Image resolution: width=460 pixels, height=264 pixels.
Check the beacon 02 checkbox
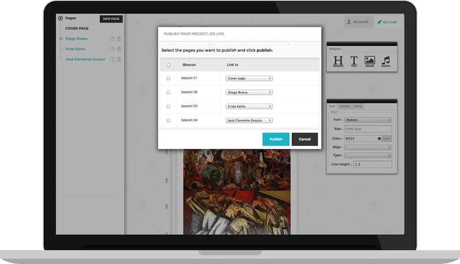point(168,92)
